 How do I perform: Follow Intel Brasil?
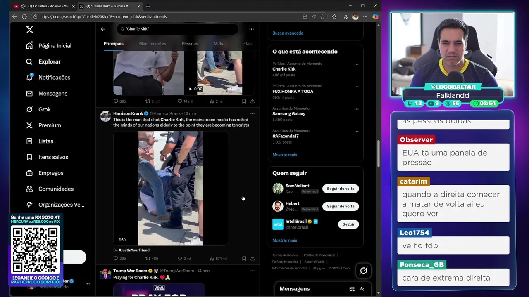pos(348,224)
